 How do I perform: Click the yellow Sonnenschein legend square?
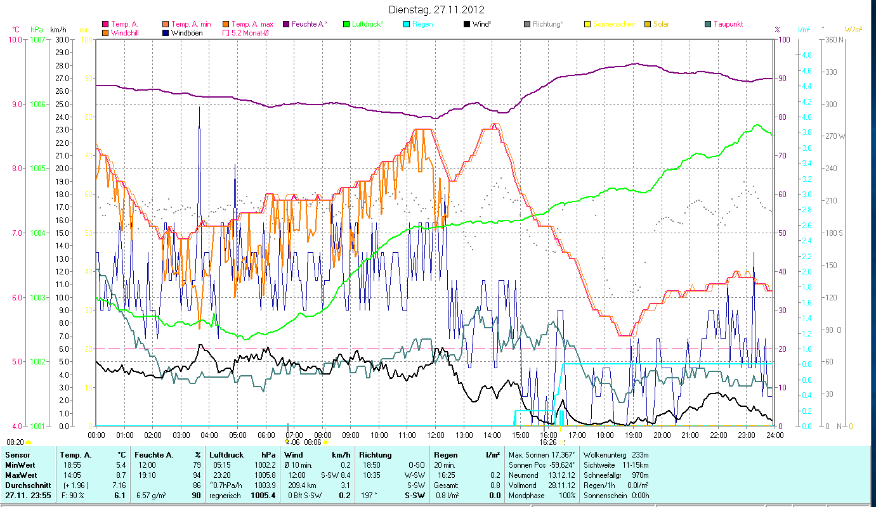[587, 24]
